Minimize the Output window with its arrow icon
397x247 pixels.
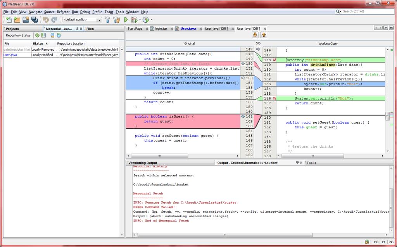(297, 163)
